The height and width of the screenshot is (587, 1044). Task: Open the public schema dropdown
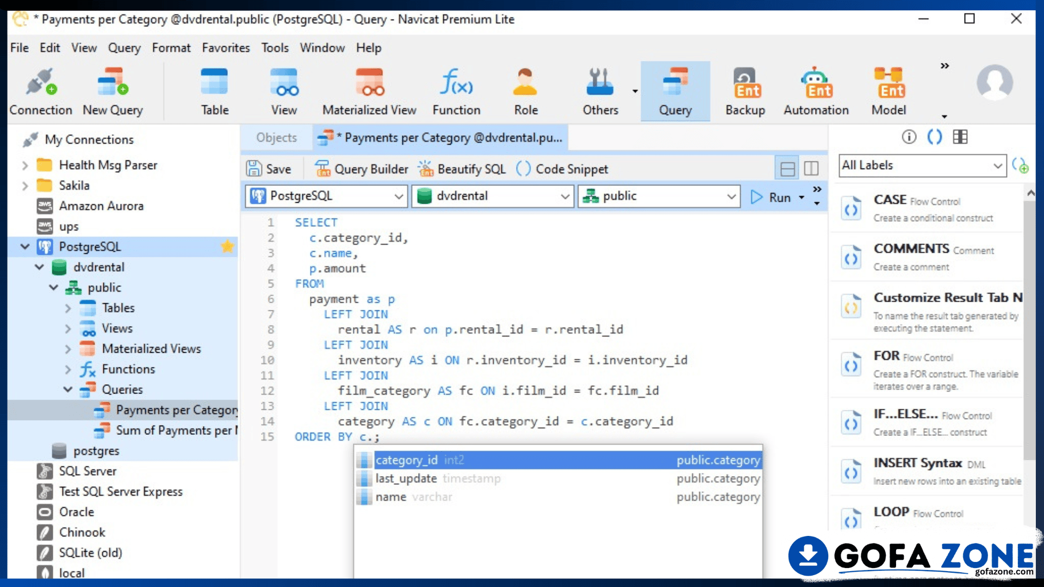point(659,196)
